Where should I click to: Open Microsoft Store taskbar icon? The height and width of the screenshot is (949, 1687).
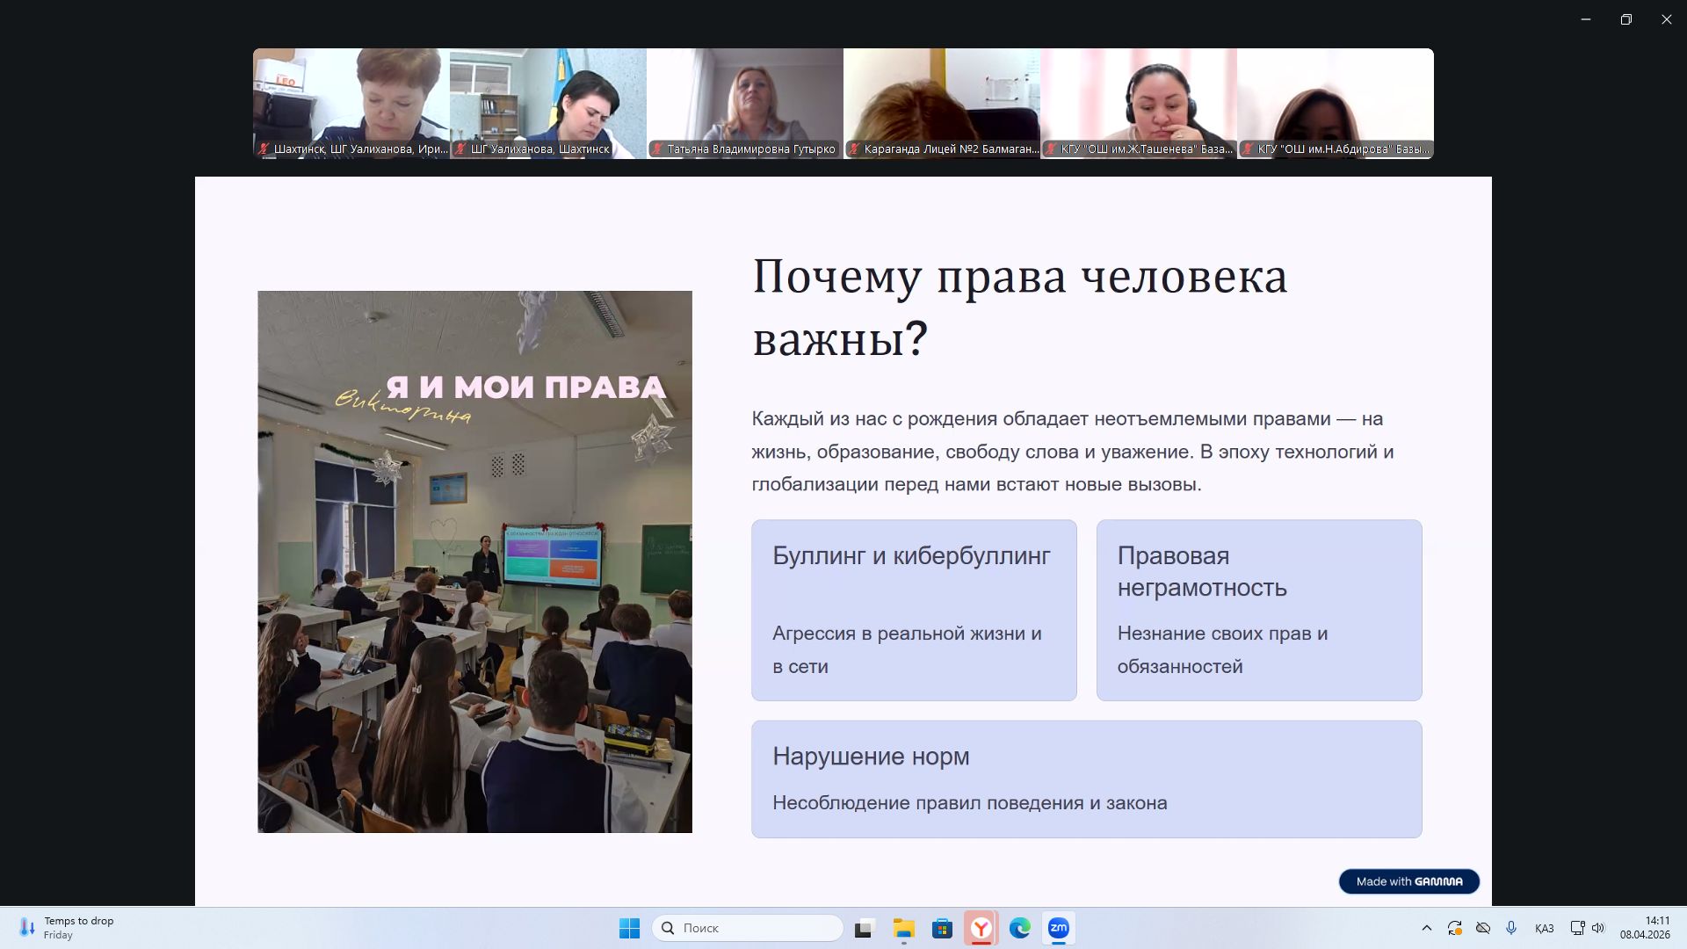(943, 928)
